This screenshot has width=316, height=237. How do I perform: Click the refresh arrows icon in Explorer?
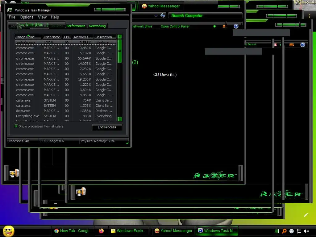[x=163, y=15]
